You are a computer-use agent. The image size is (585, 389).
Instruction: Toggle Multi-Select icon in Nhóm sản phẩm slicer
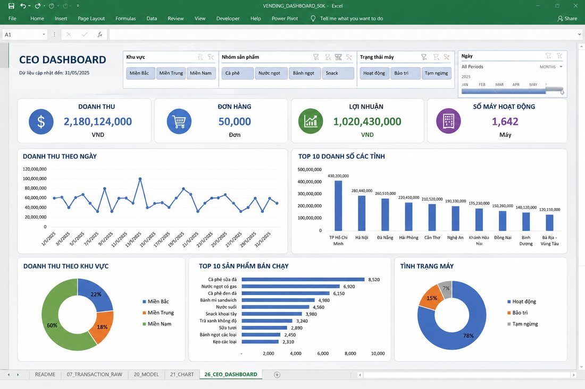click(x=328, y=57)
